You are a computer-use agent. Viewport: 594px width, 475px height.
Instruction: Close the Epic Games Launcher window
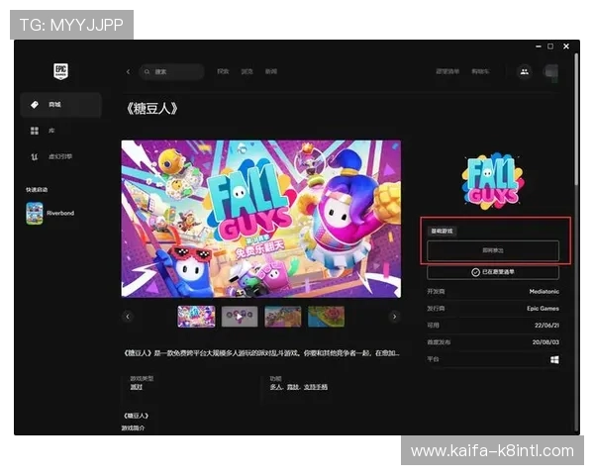click(x=566, y=47)
